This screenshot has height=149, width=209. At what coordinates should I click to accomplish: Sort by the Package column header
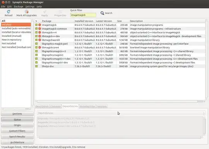coord(57,21)
